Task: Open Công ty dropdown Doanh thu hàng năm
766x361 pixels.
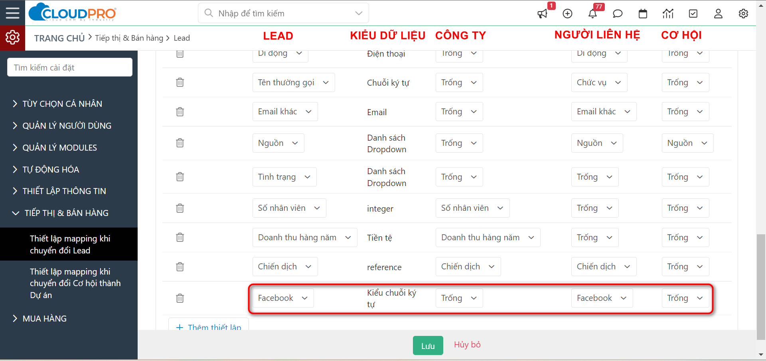Action: pos(488,237)
